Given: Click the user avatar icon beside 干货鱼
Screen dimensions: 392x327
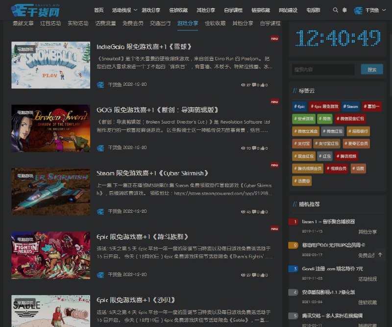Looking at the screenshot, I should (x=358, y=10).
